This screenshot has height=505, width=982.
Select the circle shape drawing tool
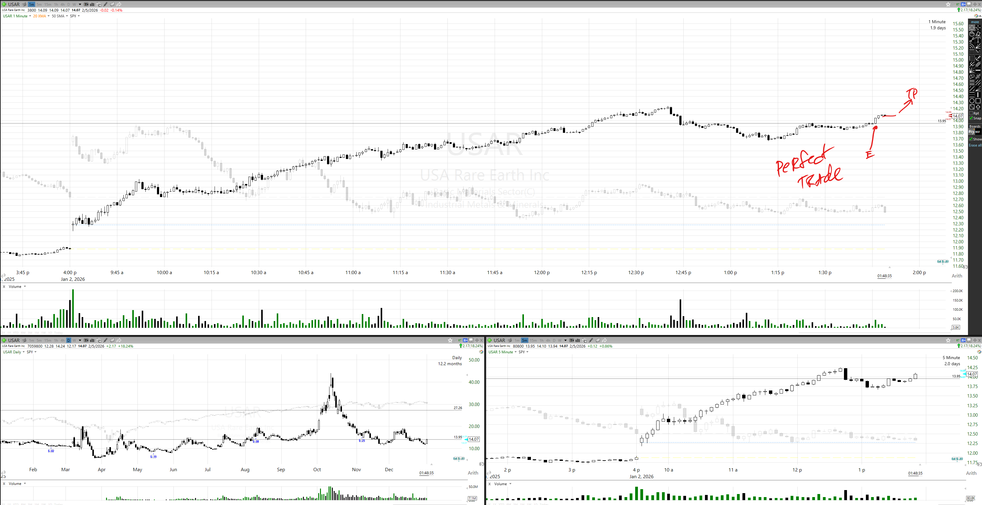[x=972, y=101]
